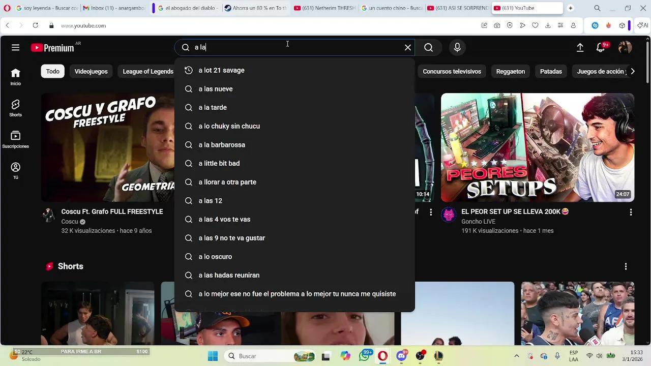651x366 pixels.
Task: Switch to the 'el abogado del diablo' tab
Action: pos(187,8)
